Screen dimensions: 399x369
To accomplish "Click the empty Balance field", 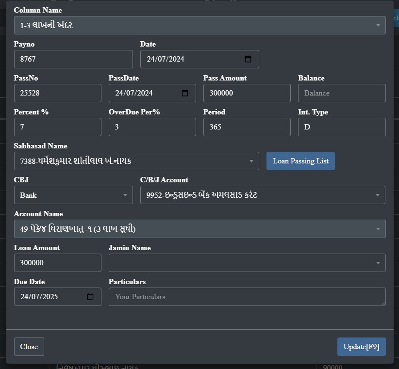I will [x=342, y=93].
